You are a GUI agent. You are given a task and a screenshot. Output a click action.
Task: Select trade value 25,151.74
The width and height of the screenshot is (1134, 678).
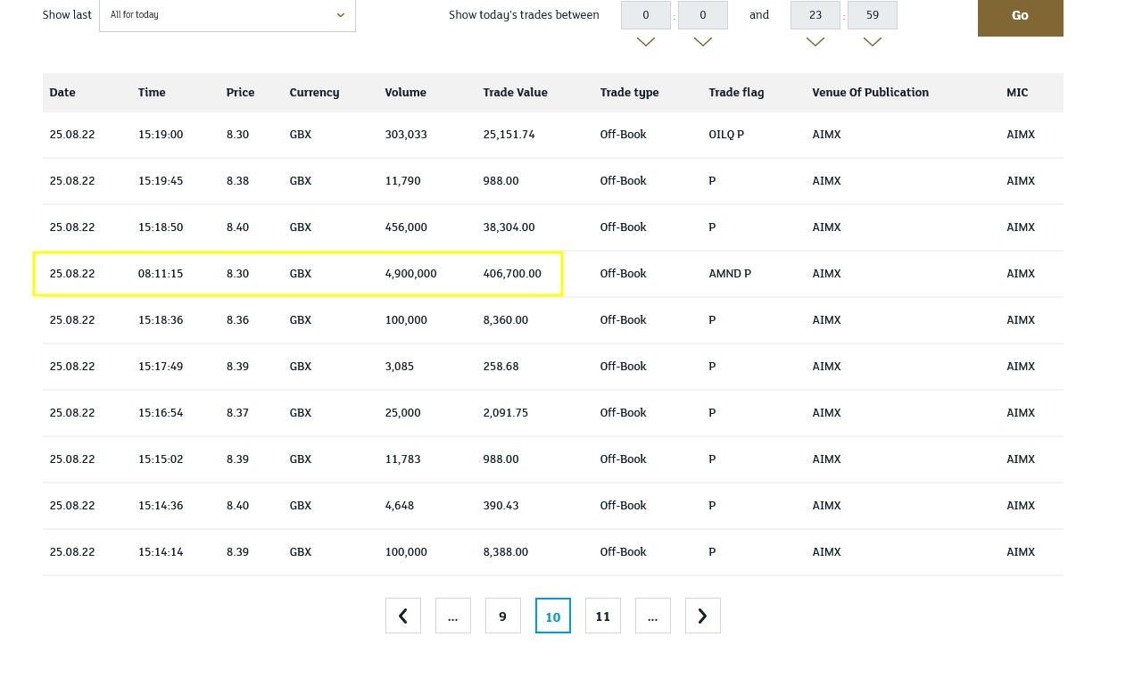point(509,135)
